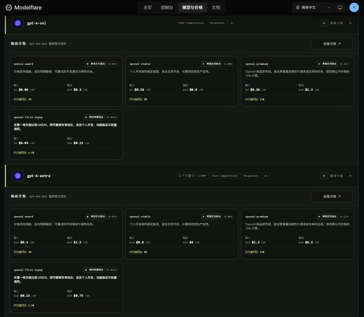
Task: Select openai-stable card under gpt-6-sol
Action: pyautogui.click(x=182, y=81)
